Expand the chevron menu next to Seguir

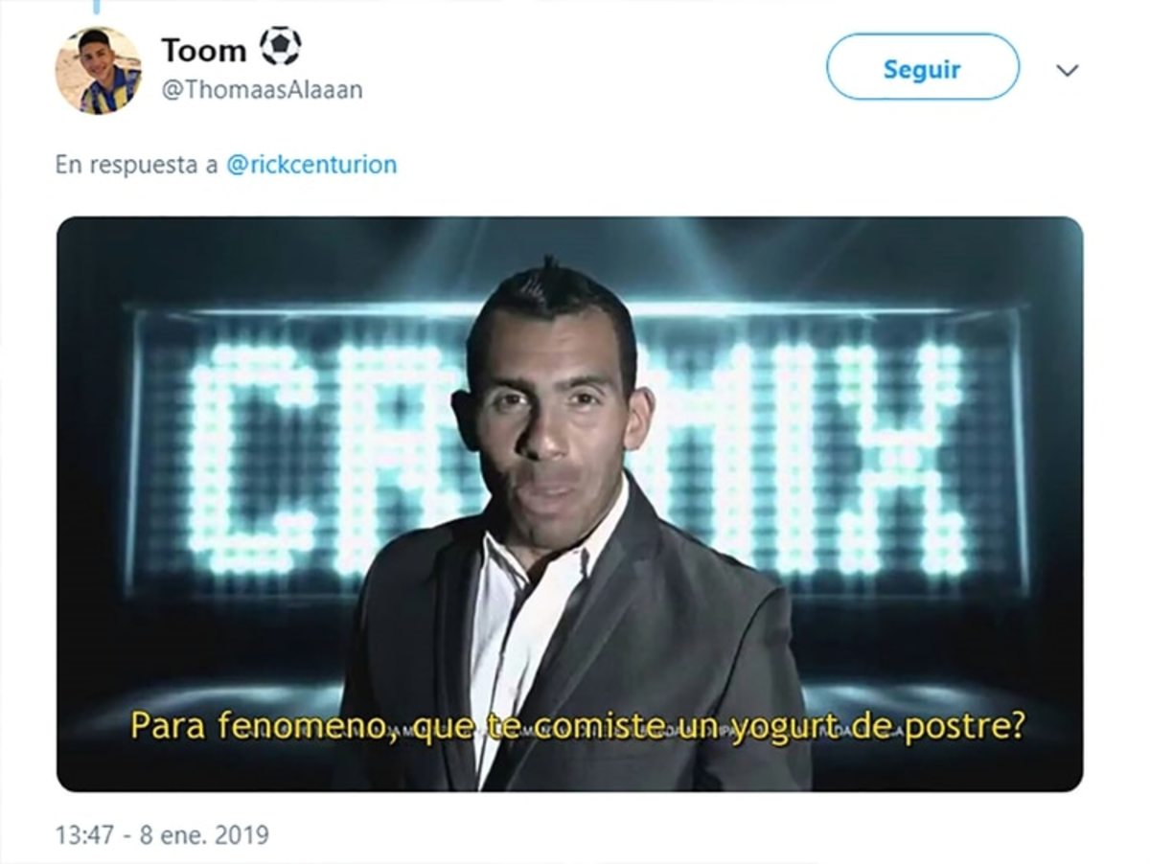pyautogui.click(x=1067, y=70)
